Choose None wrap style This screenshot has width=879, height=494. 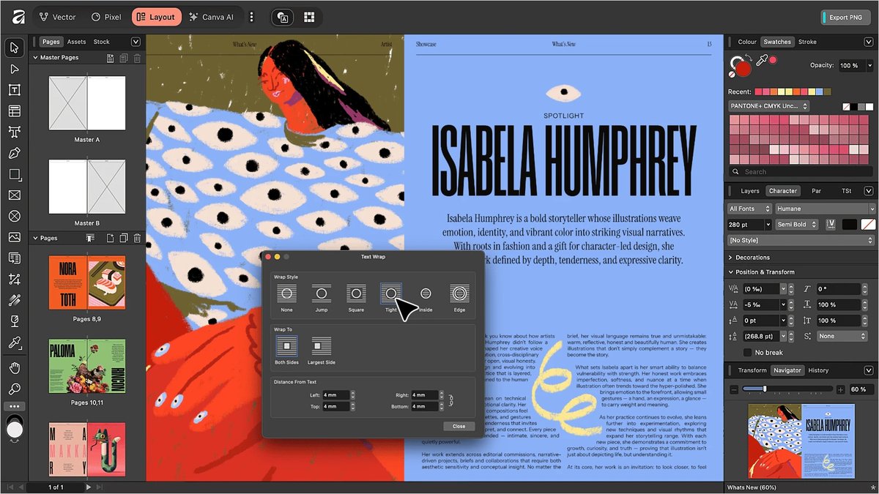[x=286, y=297]
